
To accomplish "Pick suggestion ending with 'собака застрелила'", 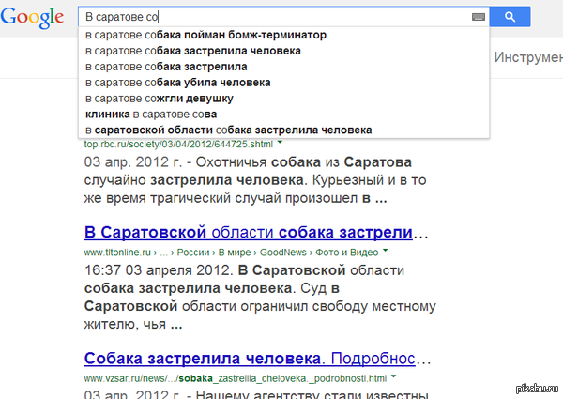I will (283, 67).
